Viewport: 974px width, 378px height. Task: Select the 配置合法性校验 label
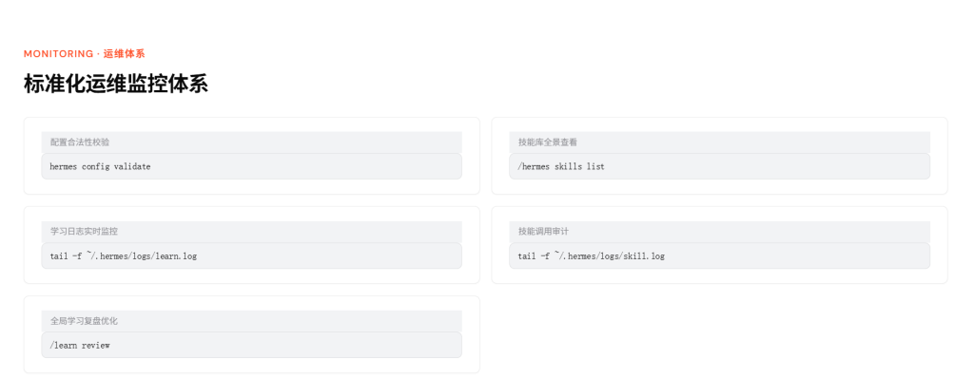(80, 142)
